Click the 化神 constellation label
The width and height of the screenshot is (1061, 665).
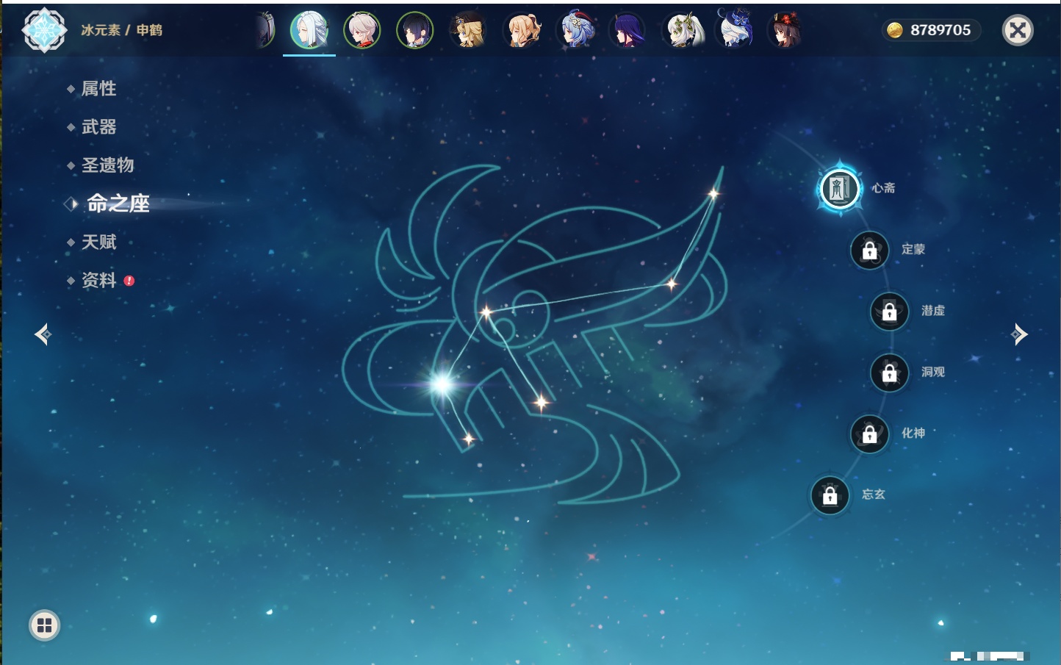tap(913, 433)
